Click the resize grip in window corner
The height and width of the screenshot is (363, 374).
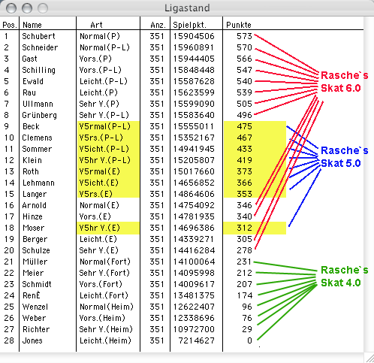[369, 358]
